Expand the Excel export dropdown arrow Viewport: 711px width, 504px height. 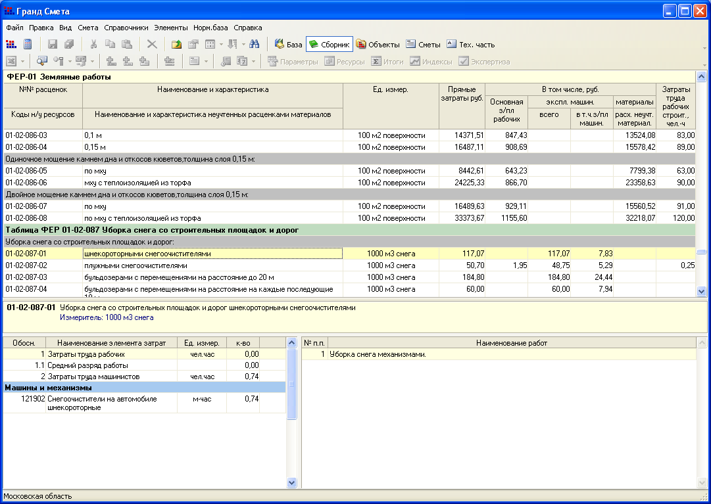coord(24,61)
